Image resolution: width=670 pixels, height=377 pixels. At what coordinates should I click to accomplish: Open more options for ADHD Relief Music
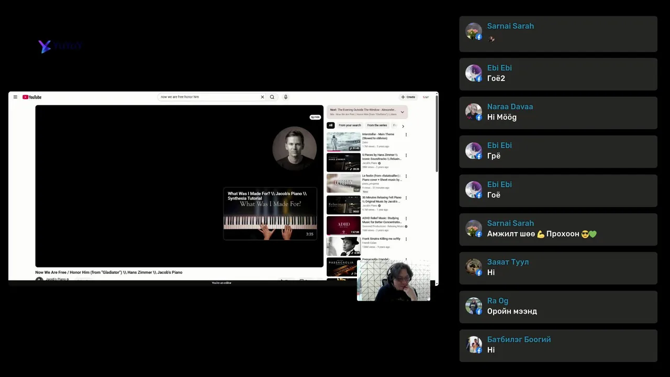point(406,218)
